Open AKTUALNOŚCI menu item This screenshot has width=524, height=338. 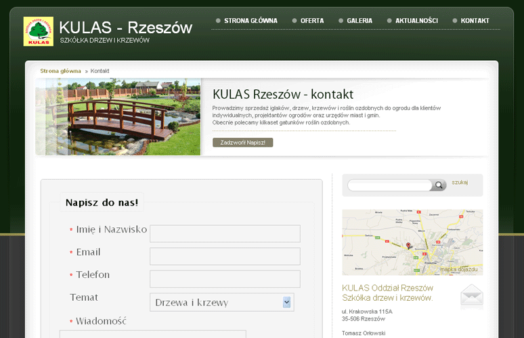(x=416, y=21)
